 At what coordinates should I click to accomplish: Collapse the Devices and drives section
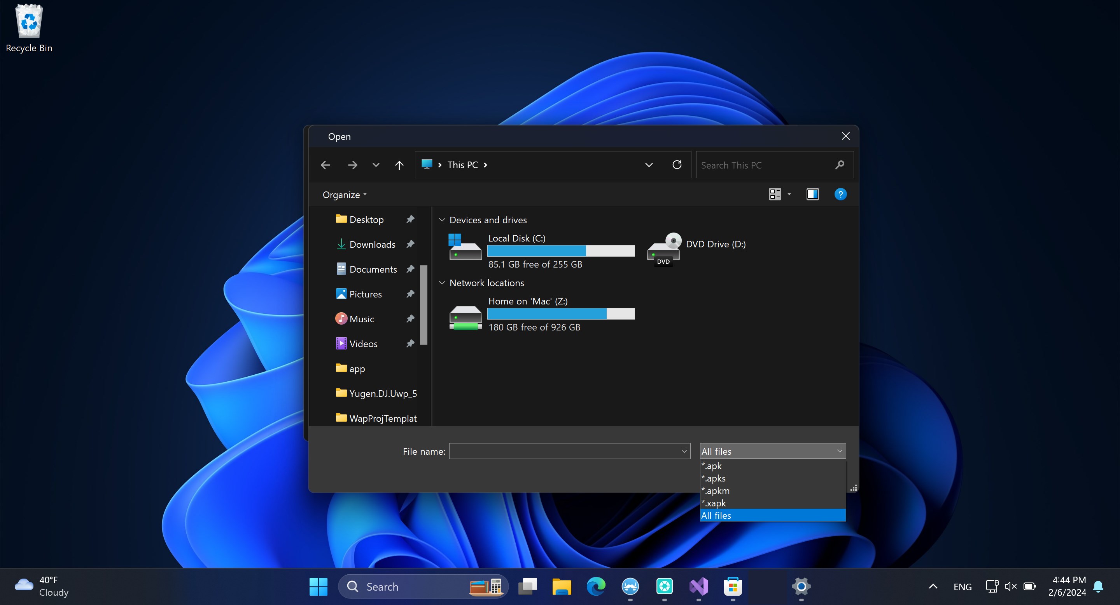[442, 220]
